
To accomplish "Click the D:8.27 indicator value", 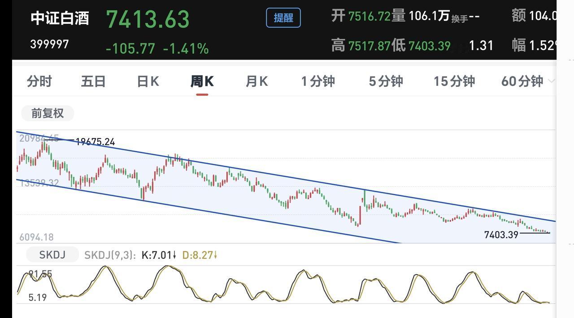I will (200, 255).
